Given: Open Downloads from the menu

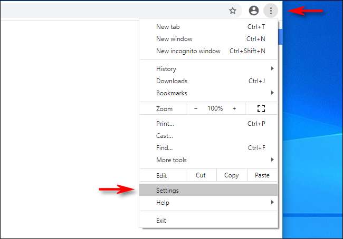Looking at the screenshot, I should point(208,81).
